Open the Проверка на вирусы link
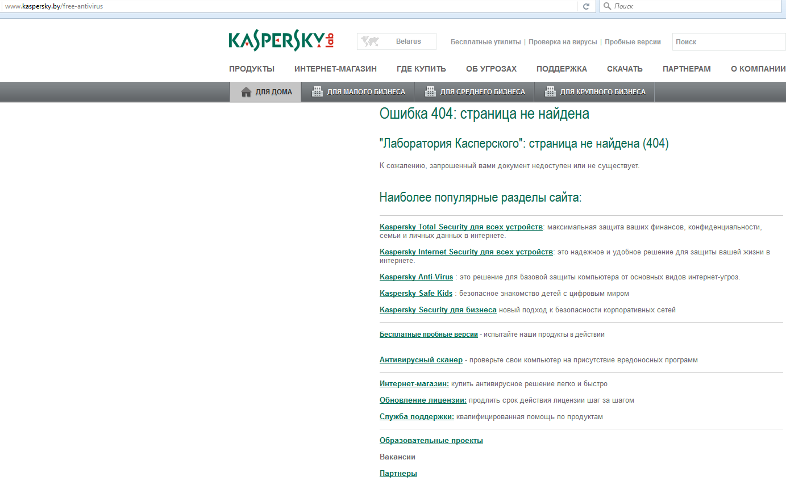This screenshot has width=786, height=485. pyautogui.click(x=563, y=42)
